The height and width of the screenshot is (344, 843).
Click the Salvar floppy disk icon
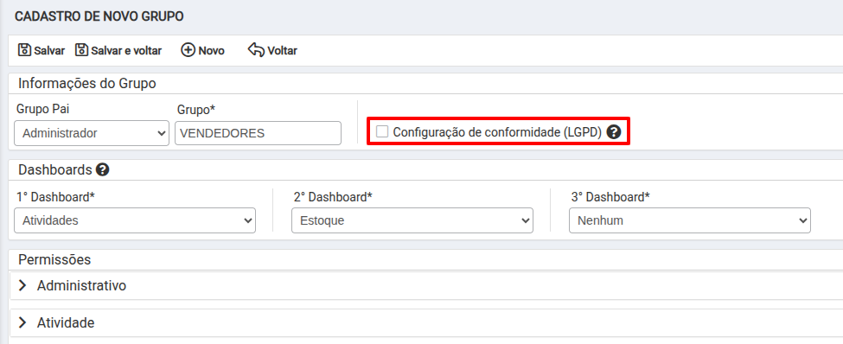(25, 50)
